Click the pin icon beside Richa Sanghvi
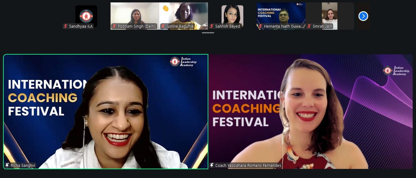This screenshot has height=178, width=416. click(x=7, y=165)
